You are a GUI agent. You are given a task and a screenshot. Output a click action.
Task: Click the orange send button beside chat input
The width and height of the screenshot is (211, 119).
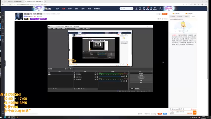195,113
